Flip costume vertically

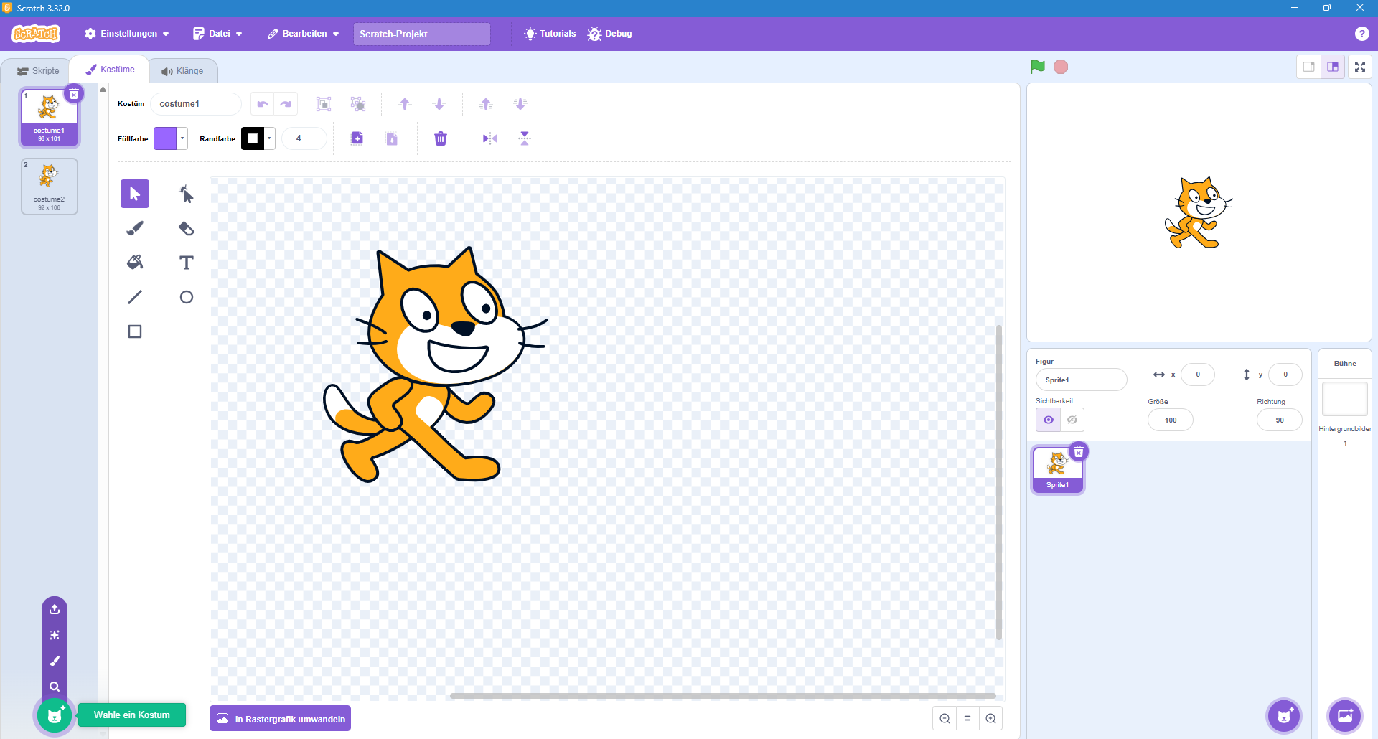click(525, 138)
